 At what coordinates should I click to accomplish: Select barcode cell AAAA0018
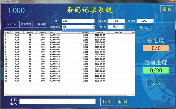click(x=55, y=76)
